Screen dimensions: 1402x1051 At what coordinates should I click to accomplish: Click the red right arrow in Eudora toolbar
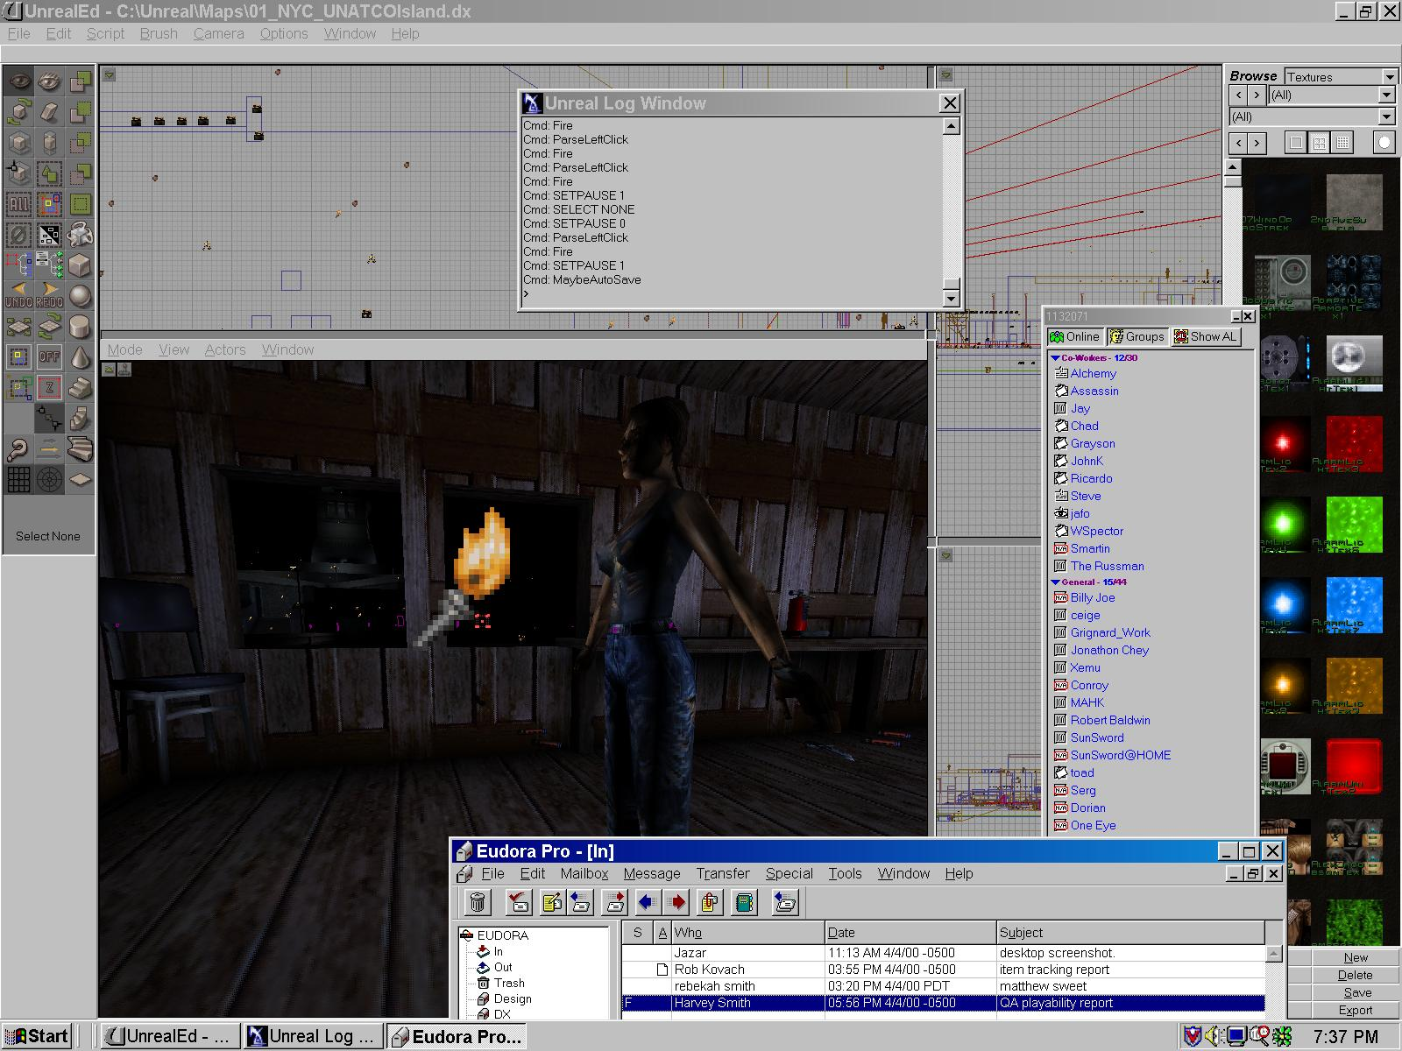[x=676, y=902]
